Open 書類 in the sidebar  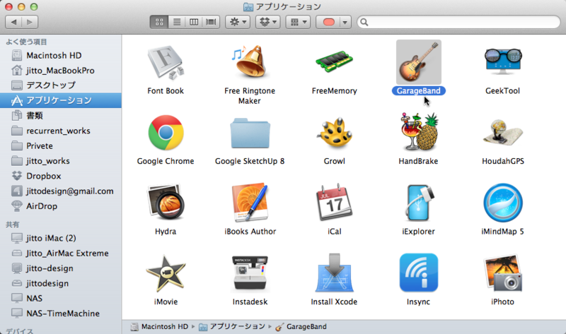[x=61, y=115]
